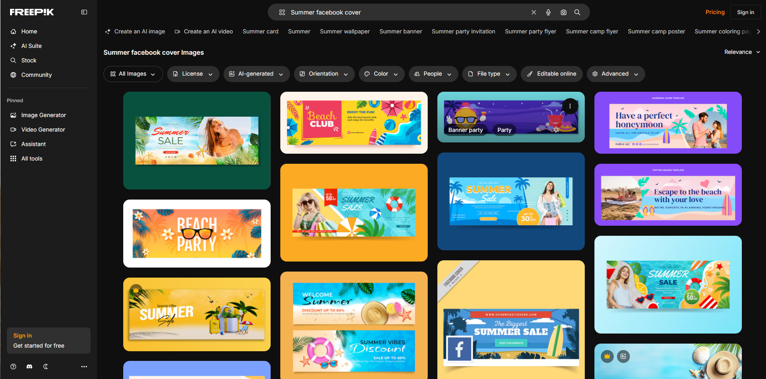The width and height of the screenshot is (766, 379).
Task: Click the Sign in button
Action: point(745,12)
